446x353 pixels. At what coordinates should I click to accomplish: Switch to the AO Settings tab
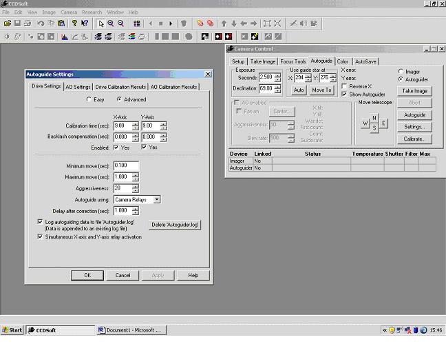click(78, 87)
